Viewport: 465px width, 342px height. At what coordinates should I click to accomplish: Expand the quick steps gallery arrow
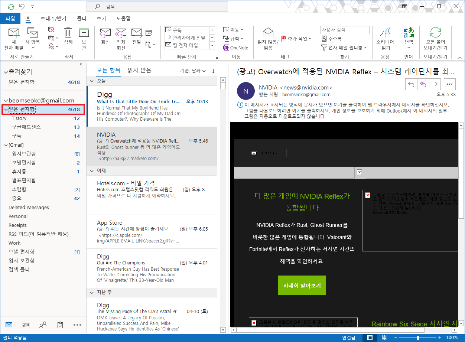212,45
